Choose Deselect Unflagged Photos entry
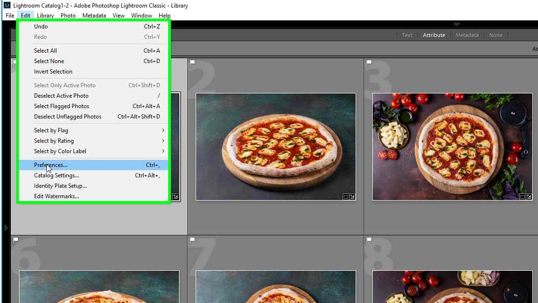Screen dimensions: 538x303 click(x=93, y=117)
